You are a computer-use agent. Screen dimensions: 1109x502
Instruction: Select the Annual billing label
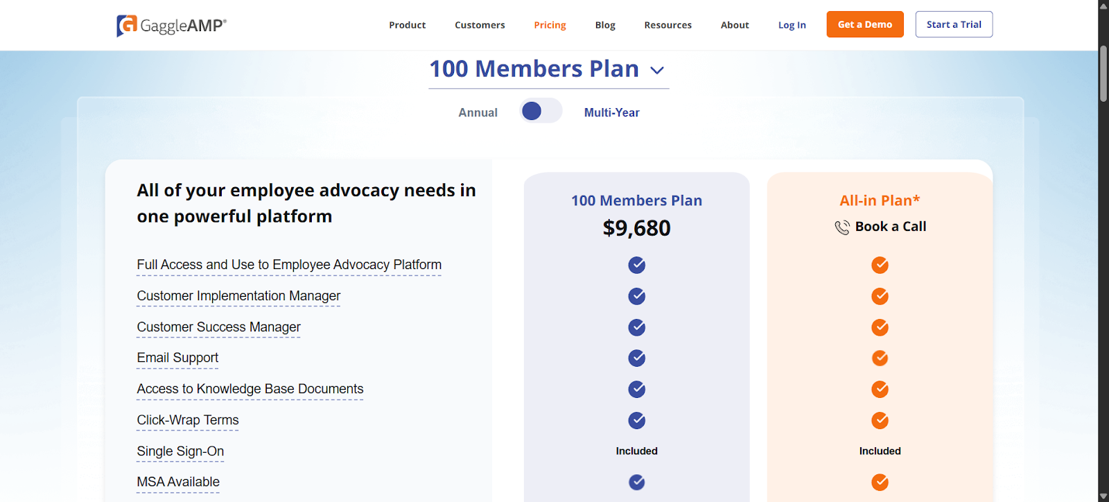coord(478,112)
